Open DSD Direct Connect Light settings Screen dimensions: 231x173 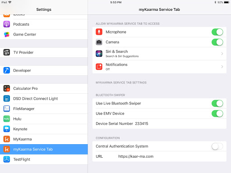44,99
